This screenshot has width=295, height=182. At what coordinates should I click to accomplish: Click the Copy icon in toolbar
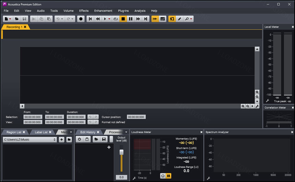41,19
